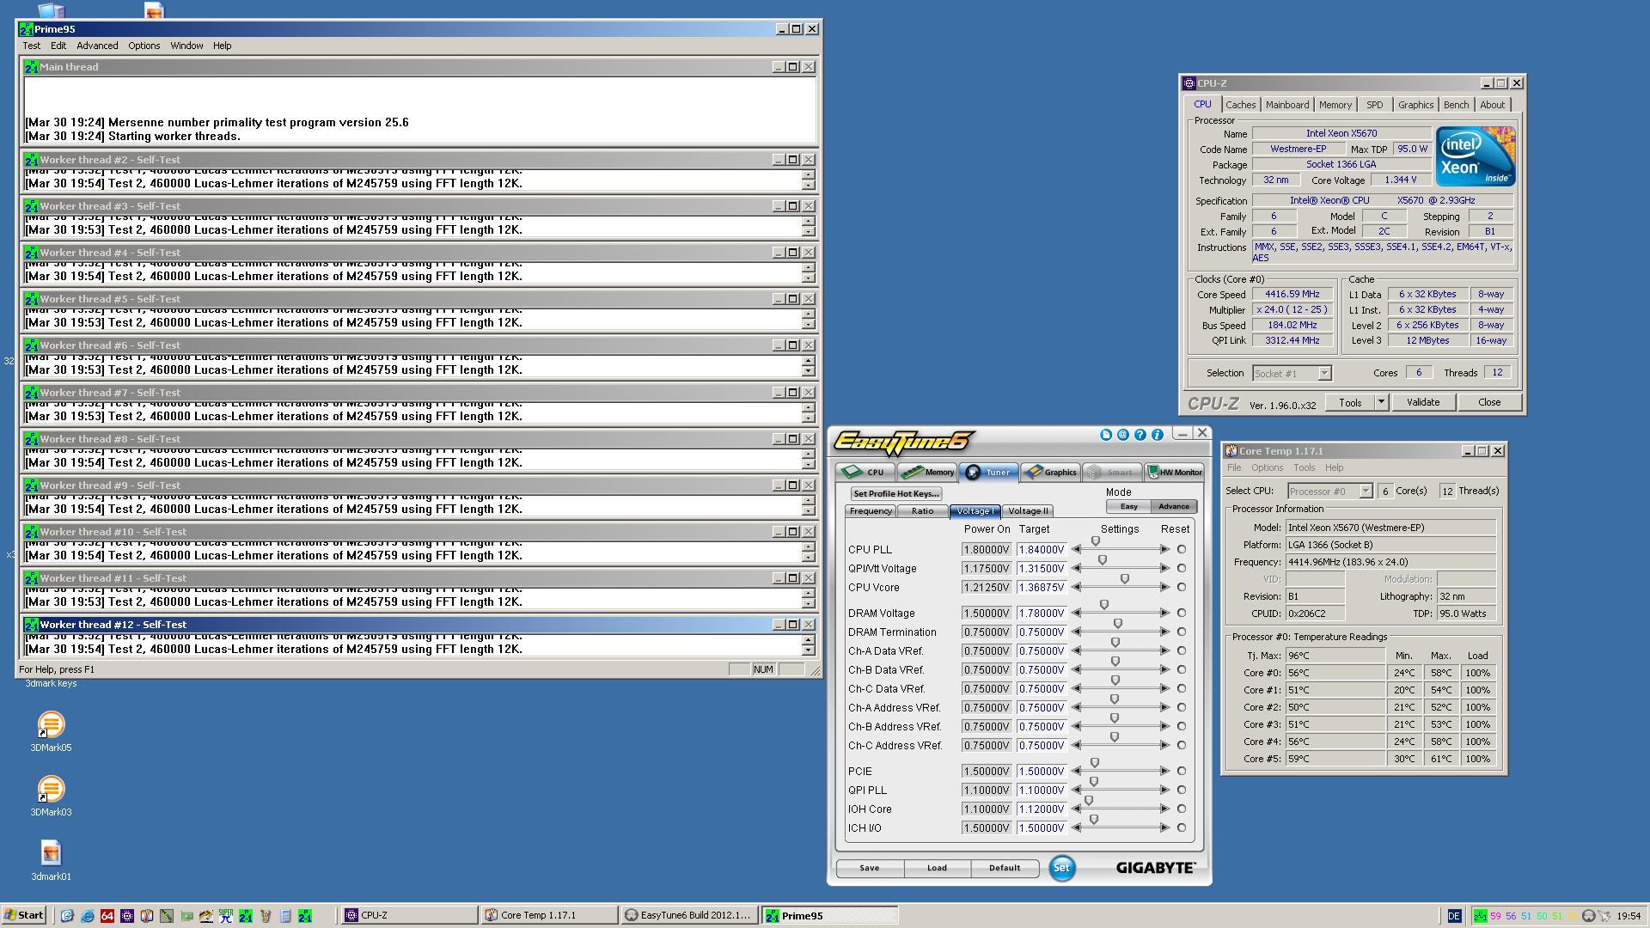Launch the red 64 quick launch icon

(x=107, y=916)
